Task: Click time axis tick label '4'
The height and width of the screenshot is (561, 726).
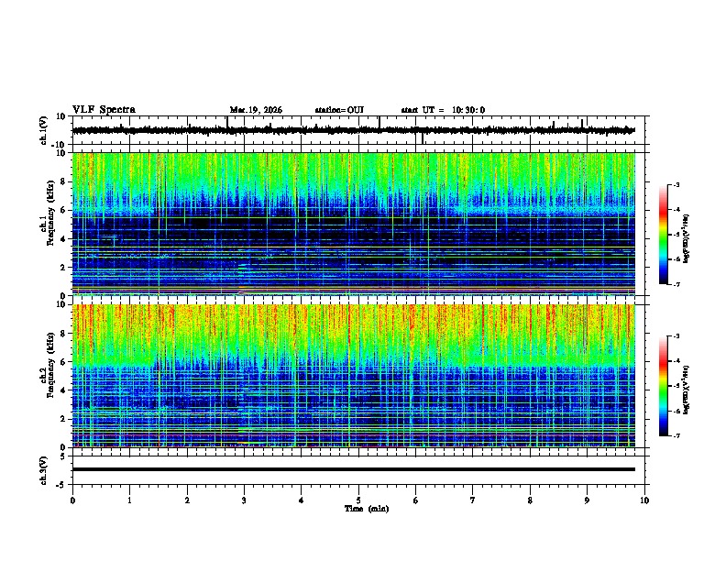Action: click(302, 500)
